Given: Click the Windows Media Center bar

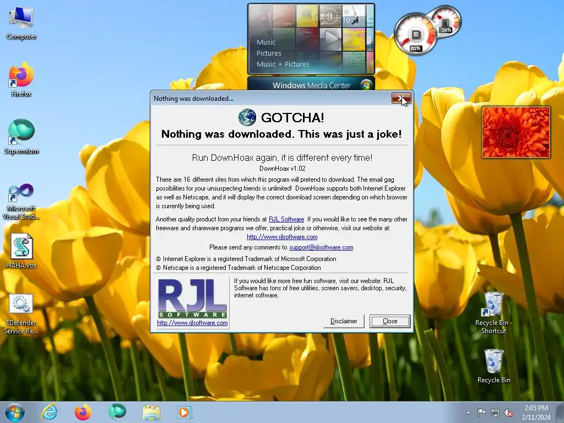Looking at the screenshot, I should point(311,84).
